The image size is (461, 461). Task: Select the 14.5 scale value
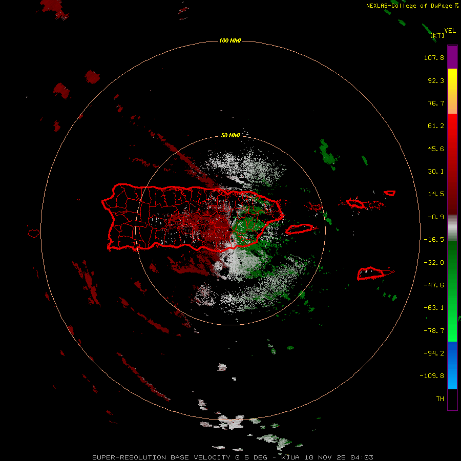click(436, 194)
